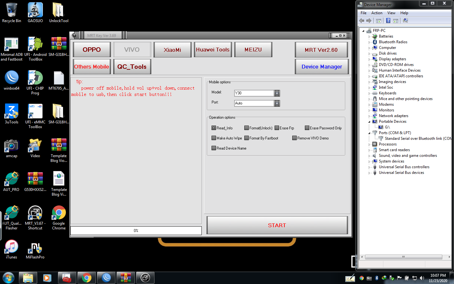Open AUT_PRO desktop shortcut
Viewport: 454px width, 284px height.
point(11,181)
